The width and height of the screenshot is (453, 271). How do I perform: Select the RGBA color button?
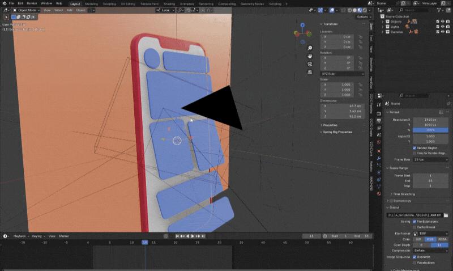(x=441, y=239)
